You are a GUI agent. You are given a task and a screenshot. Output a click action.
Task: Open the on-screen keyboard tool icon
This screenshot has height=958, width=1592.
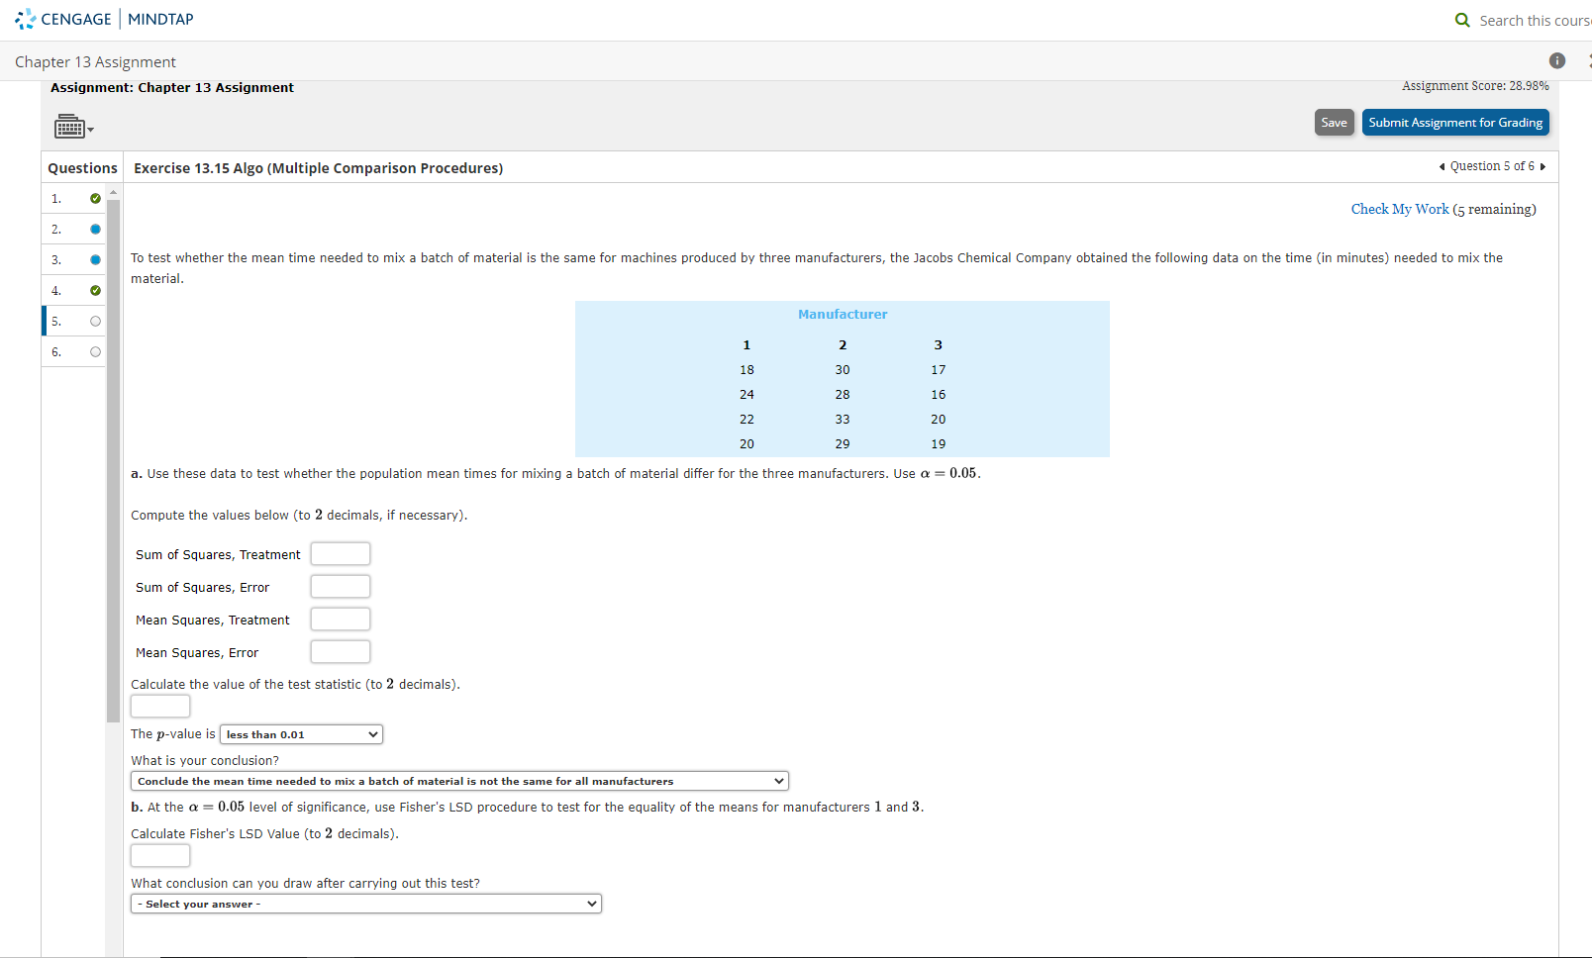74,127
